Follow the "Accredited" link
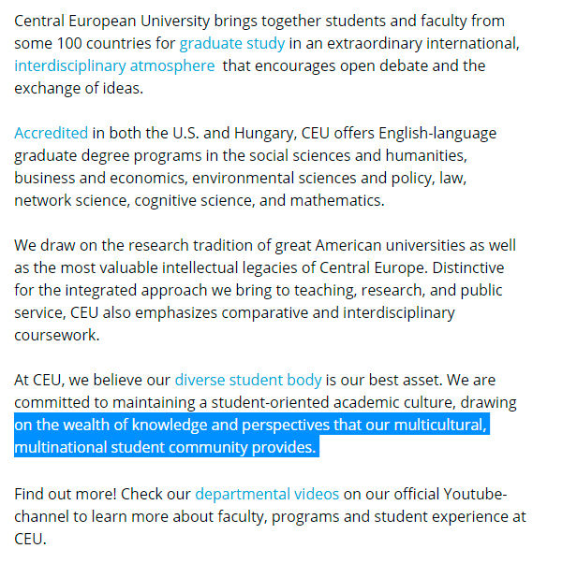Screen dimensions: 577x563 51,133
